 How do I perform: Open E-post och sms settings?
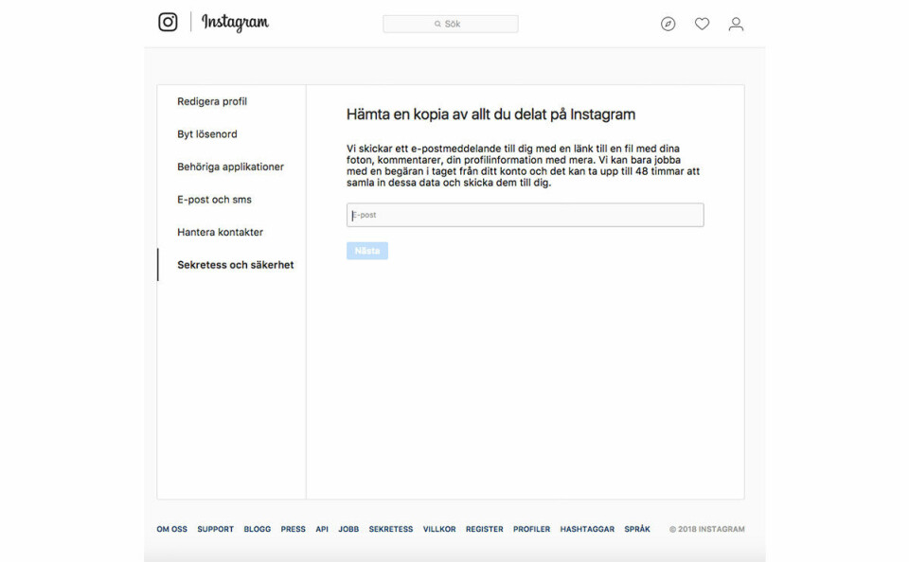pos(215,200)
